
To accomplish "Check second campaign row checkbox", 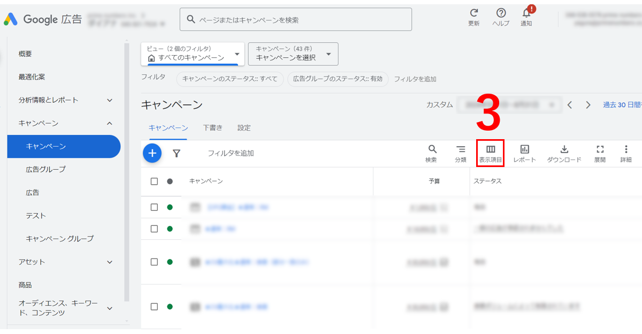I will click(154, 229).
